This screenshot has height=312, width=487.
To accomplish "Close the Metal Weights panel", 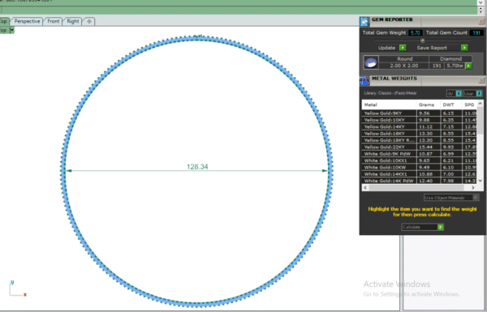I will tap(481, 81).
